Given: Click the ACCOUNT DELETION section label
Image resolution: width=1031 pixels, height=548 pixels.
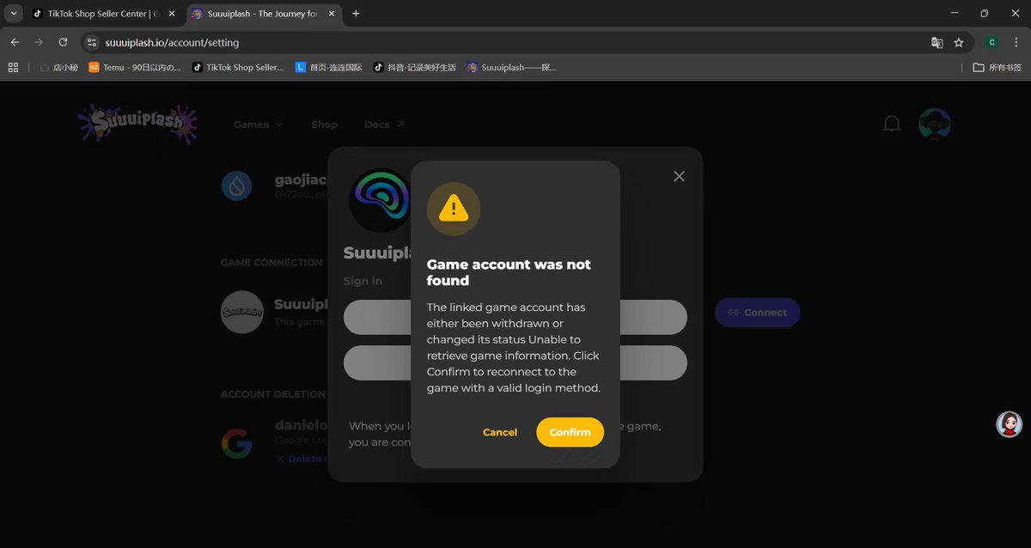Looking at the screenshot, I should [273, 394].
